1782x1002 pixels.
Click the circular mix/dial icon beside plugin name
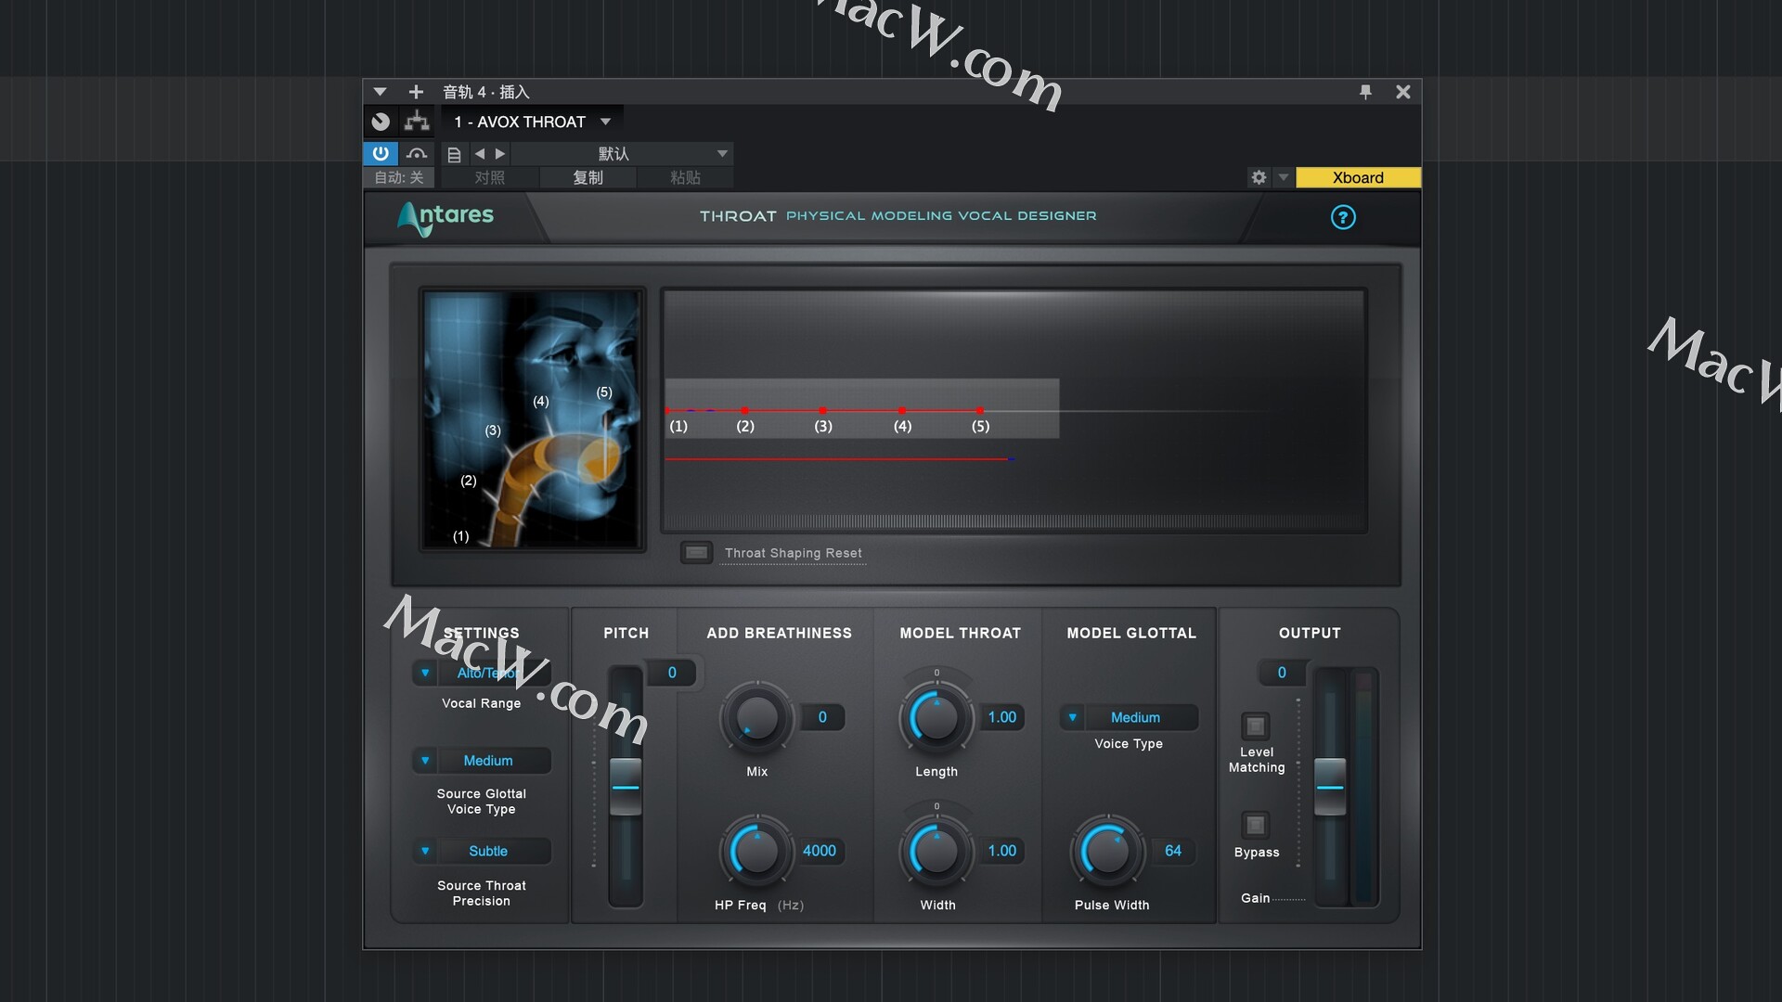coord(381,122)
